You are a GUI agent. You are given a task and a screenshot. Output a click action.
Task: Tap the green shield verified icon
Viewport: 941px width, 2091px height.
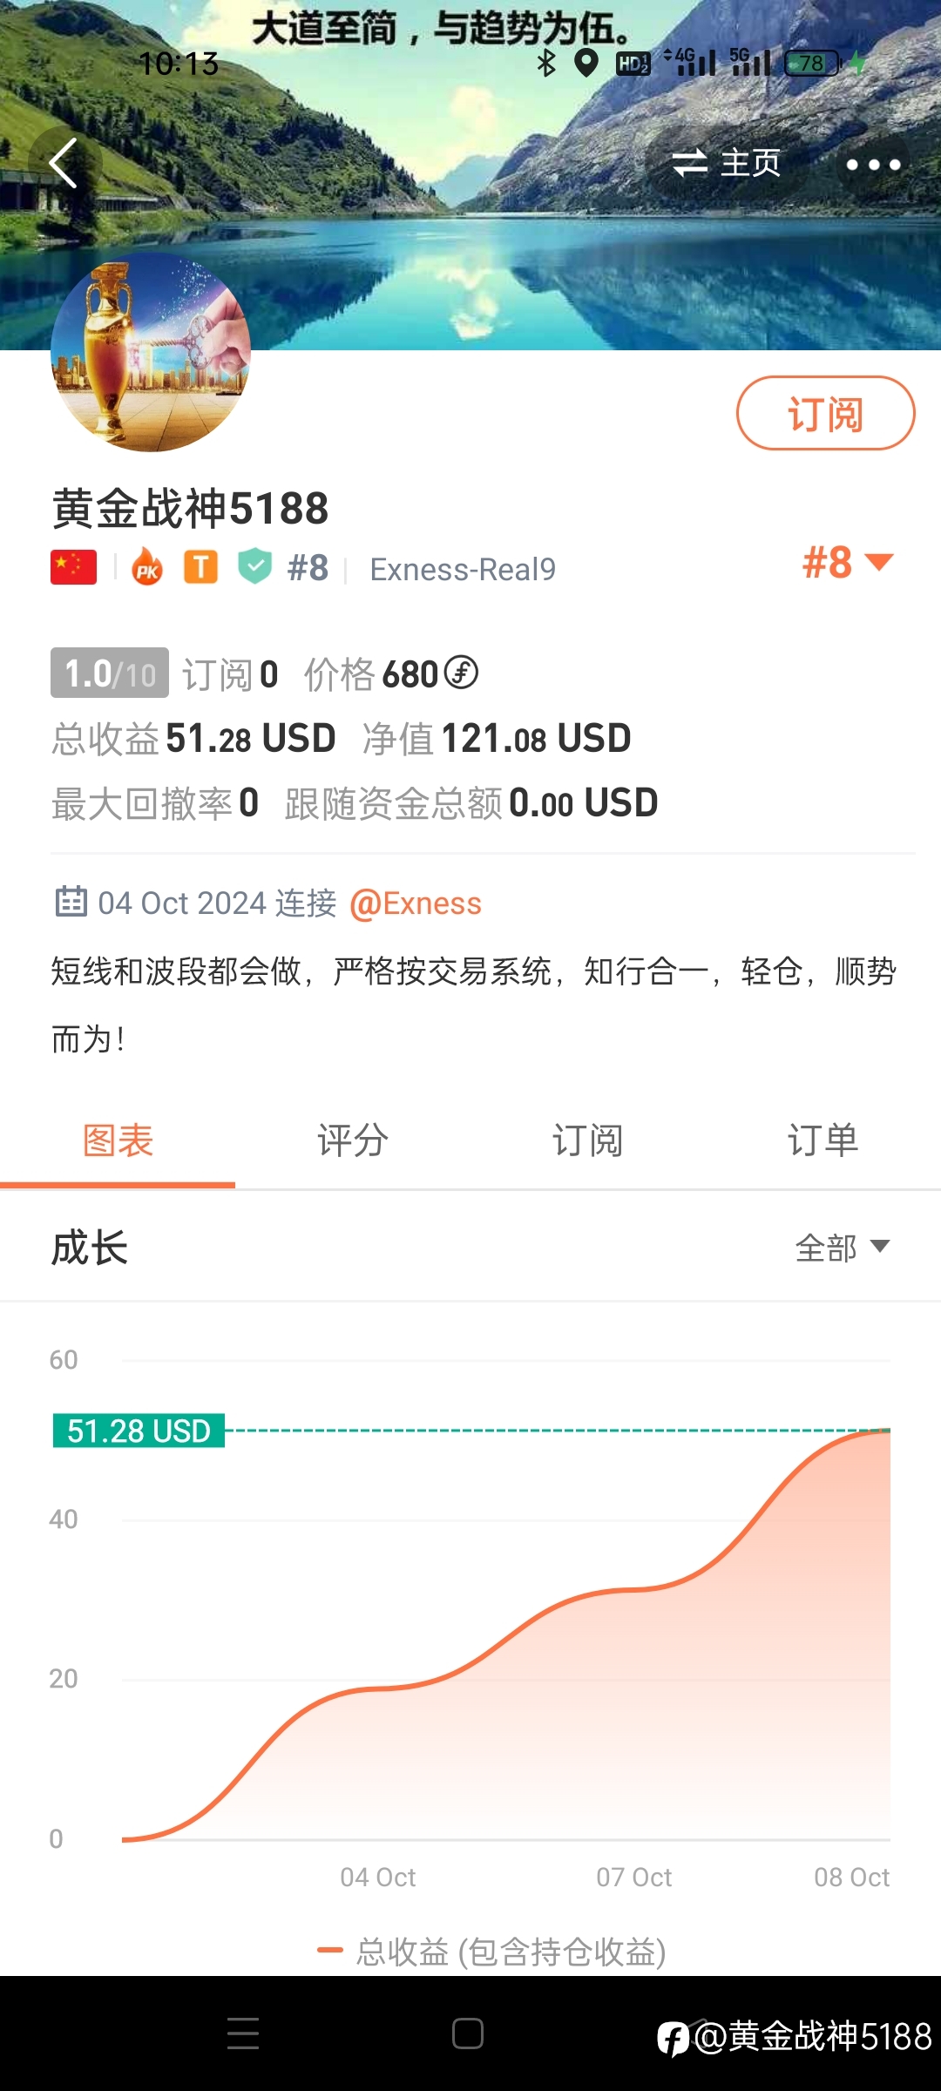coord(255,566)
